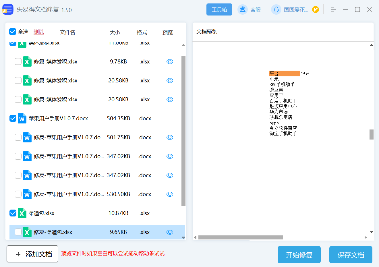Click the 保存文档 save button
This screenshot has height=267, width=379.
pos(351,255)
